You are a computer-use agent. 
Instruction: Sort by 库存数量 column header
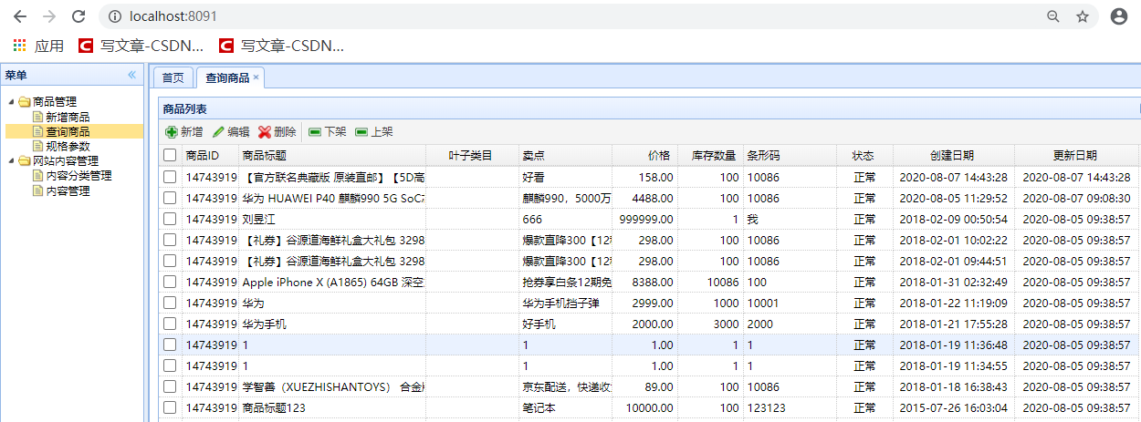click(x=710, y=156)
